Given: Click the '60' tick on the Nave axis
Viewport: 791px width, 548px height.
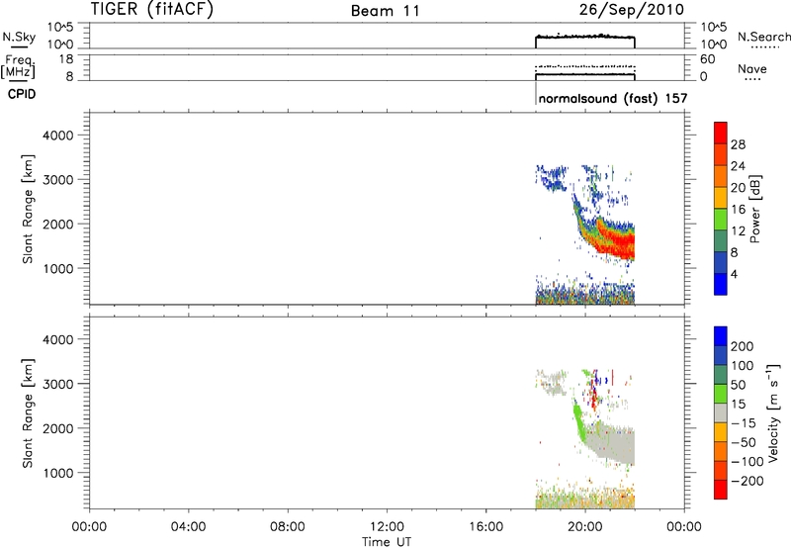Looking at the screenshot, I should (707, 59).
